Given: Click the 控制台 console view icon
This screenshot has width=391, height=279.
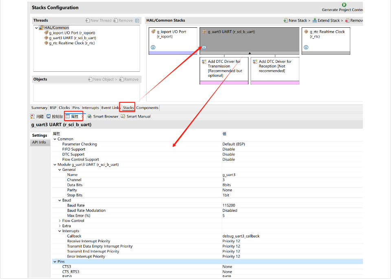Looking at the screenshot, I should click(48, 116).
